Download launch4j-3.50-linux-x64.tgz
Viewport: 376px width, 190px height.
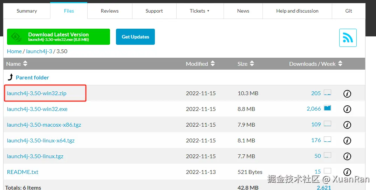tap(41, 141)
